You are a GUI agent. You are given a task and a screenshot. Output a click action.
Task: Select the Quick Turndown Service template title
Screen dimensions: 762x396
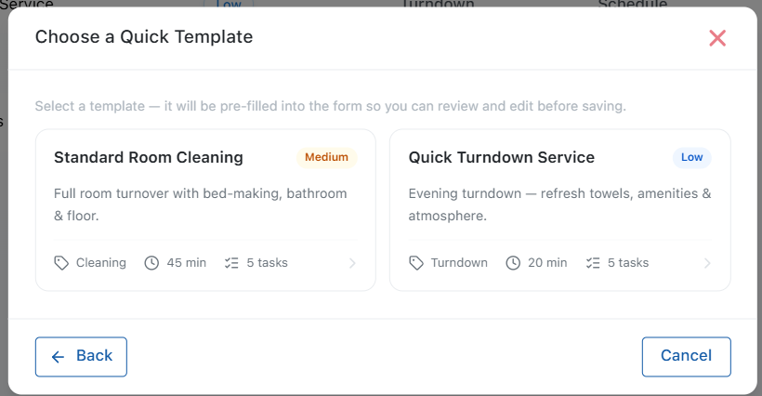point(502,157)
